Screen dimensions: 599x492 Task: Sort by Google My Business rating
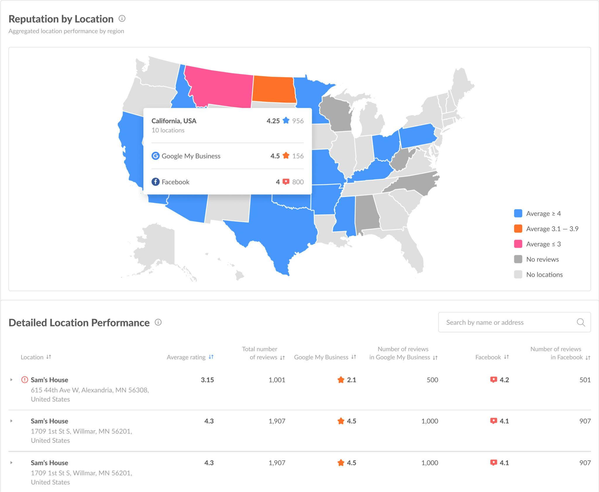click(354, 357)
